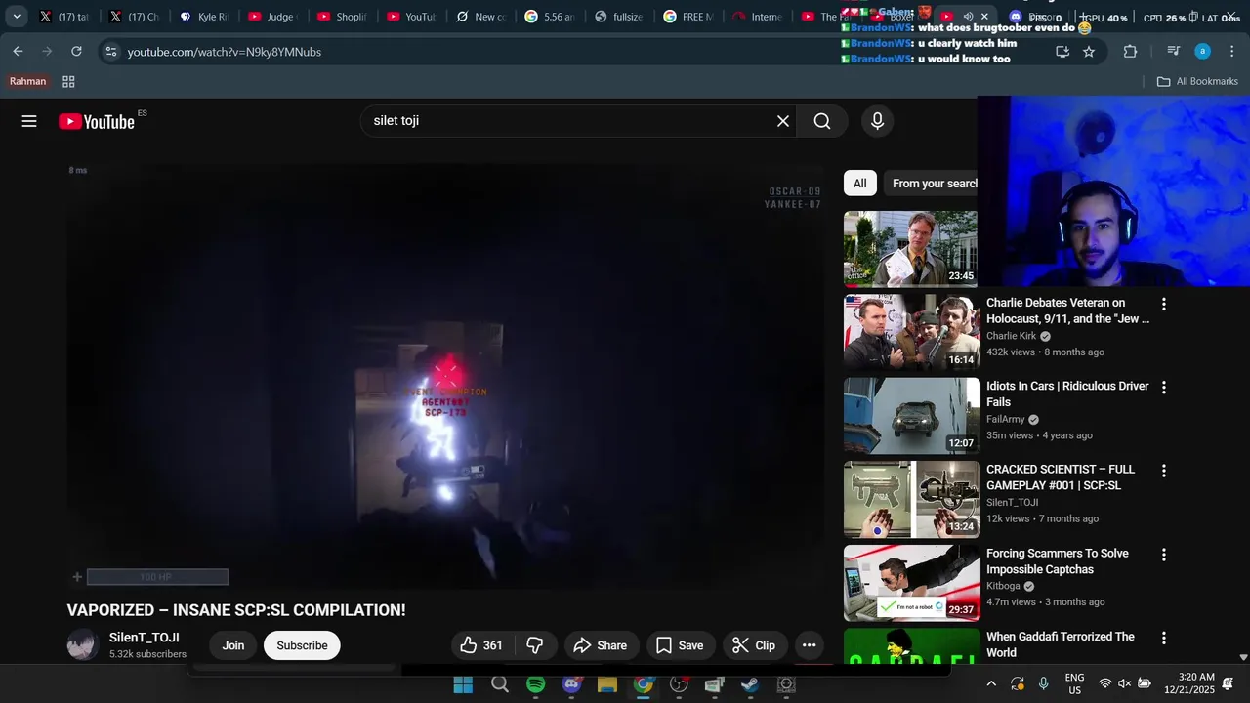The width and height of the screenshot is (1250, 703).
Task: Open language selector ENG US
Action: click(x=1074, y=683)
